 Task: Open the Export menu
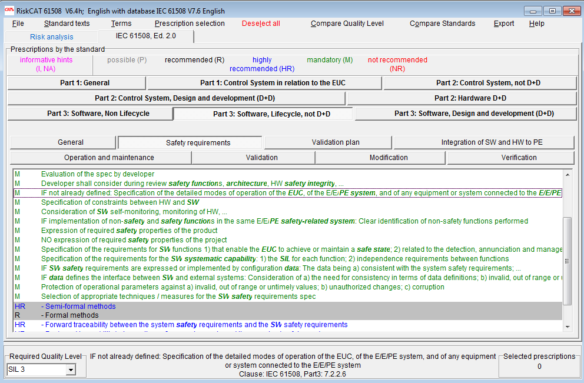coord(504,24)
